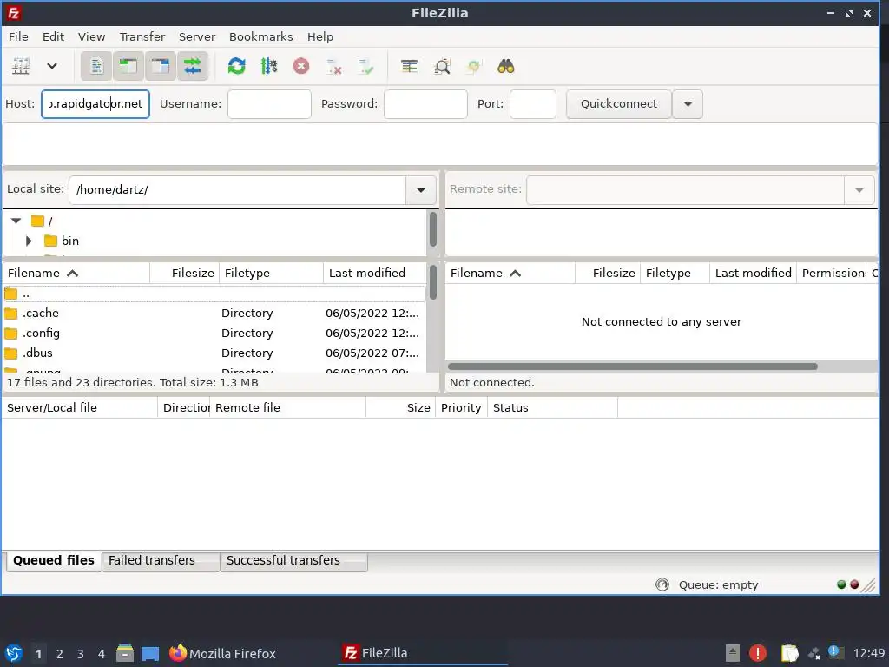Image resolution: width=889 pixels, height=667 pixels.
Task: Refresh file and folder lists
Action: coord(236,66)
